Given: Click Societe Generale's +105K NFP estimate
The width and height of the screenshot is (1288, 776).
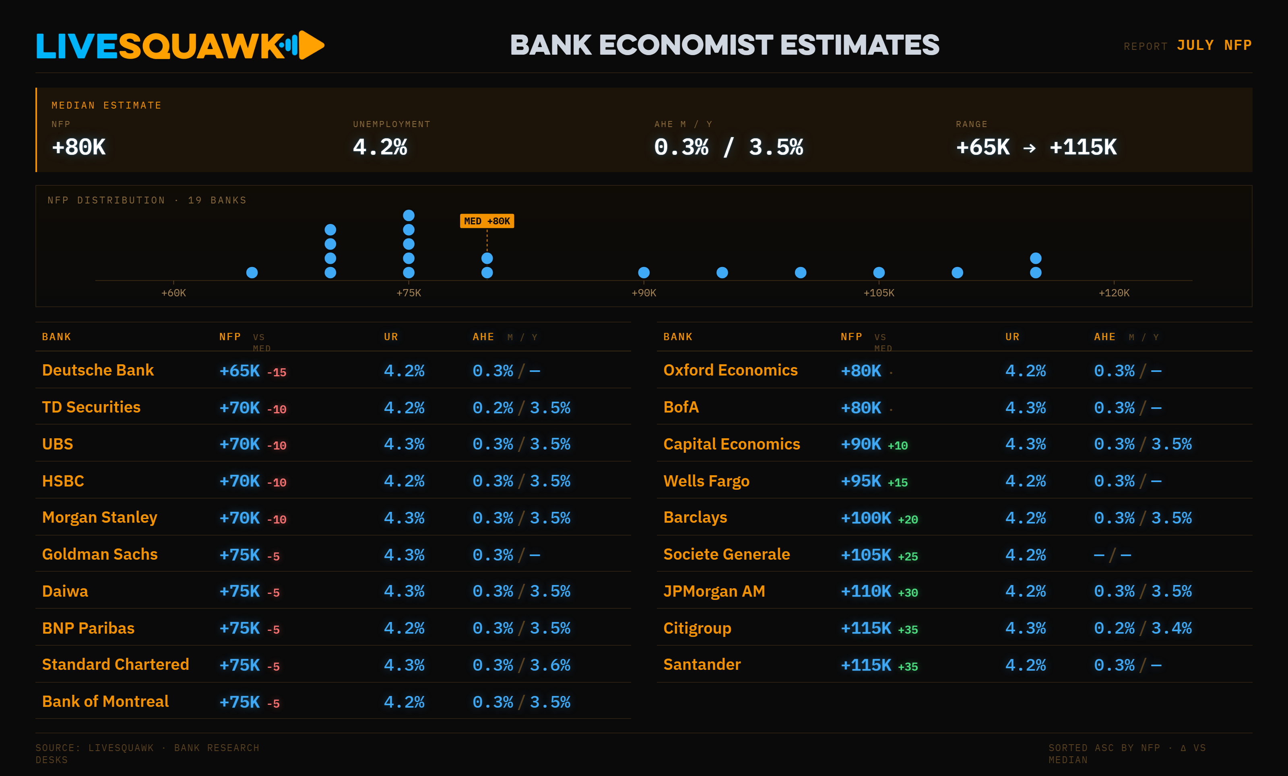Looking at the screenshot, I should click(866, 554).
